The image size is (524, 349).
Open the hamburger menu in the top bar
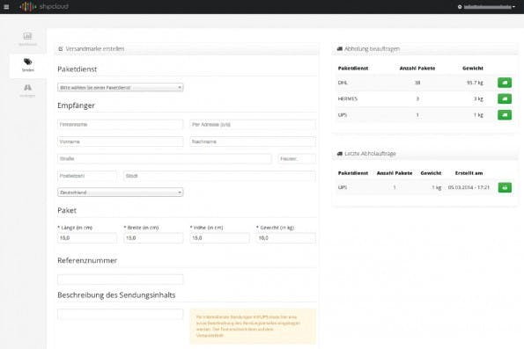[x=6, y=7]
